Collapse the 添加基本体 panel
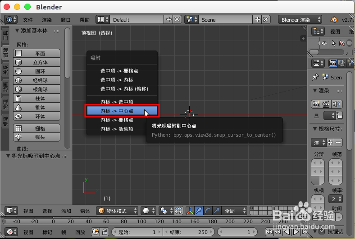The height and width of the screenshot is (239, 355). tap(17, 30)
